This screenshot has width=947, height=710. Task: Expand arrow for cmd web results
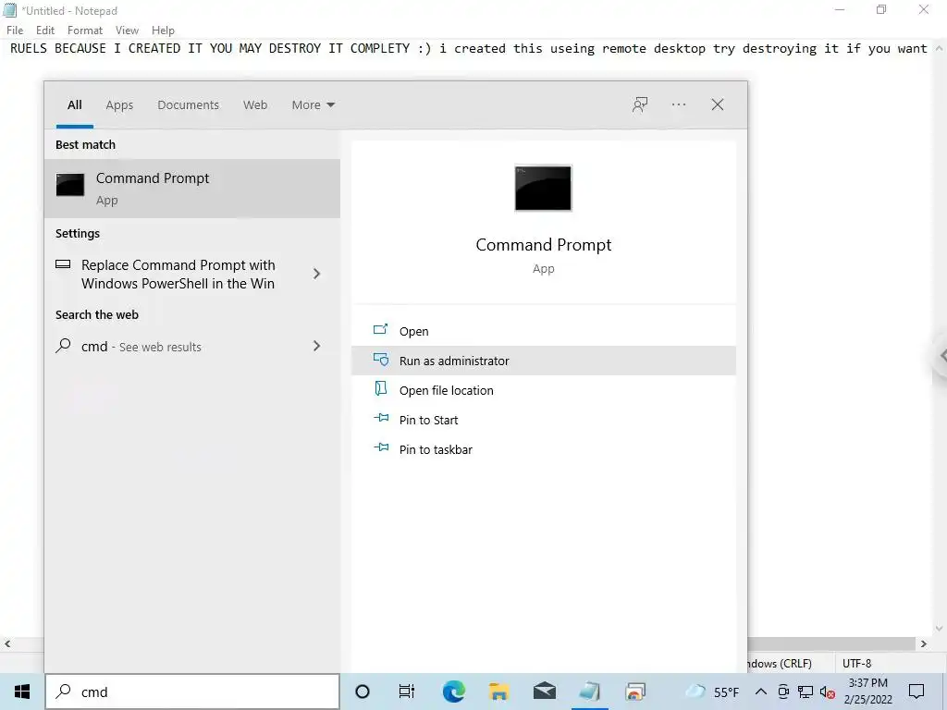(316, 346)
